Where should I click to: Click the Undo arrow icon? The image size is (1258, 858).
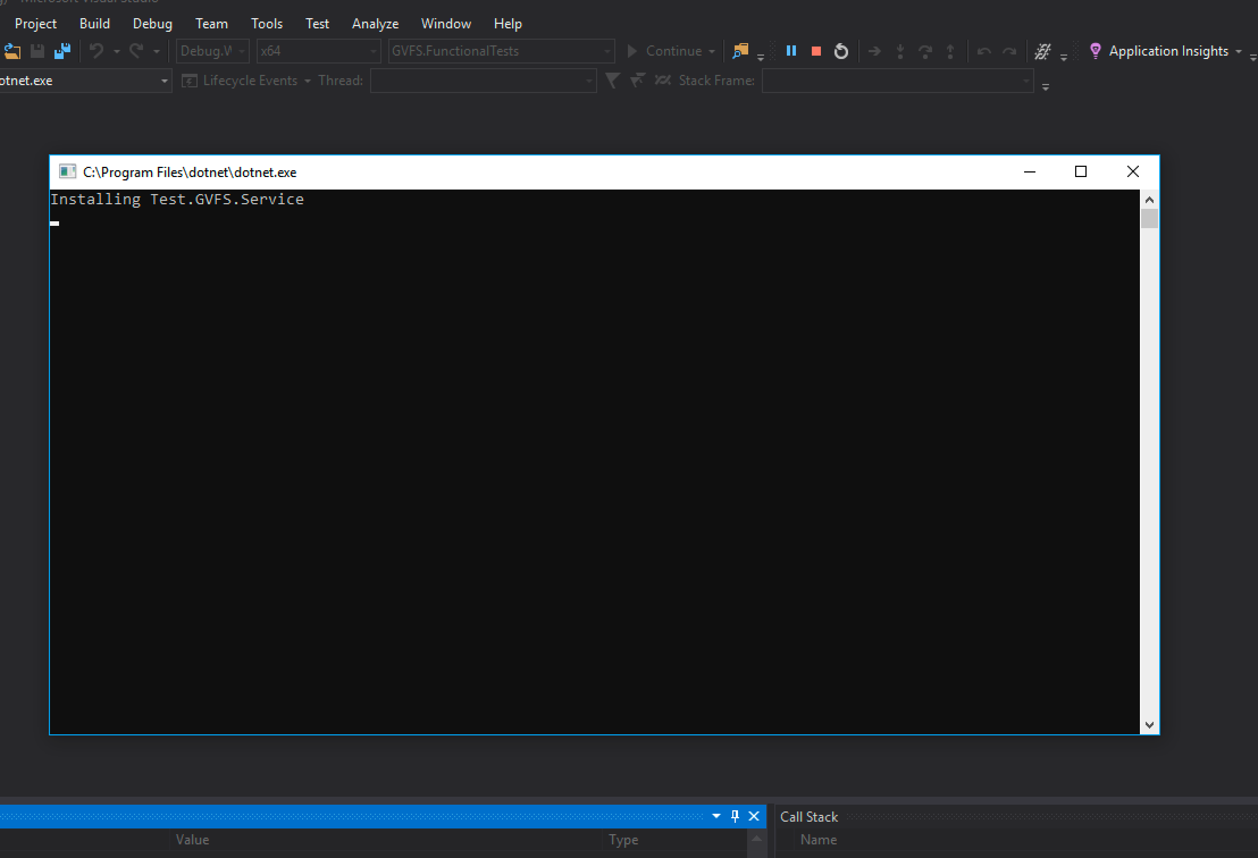tap(97, 51)
